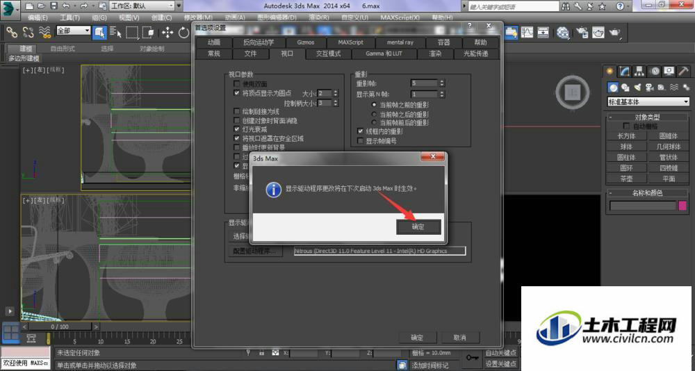Screen dimensions: 695x371
Task: Activate the Select Object tool
Action: click(x=99, y=33)
